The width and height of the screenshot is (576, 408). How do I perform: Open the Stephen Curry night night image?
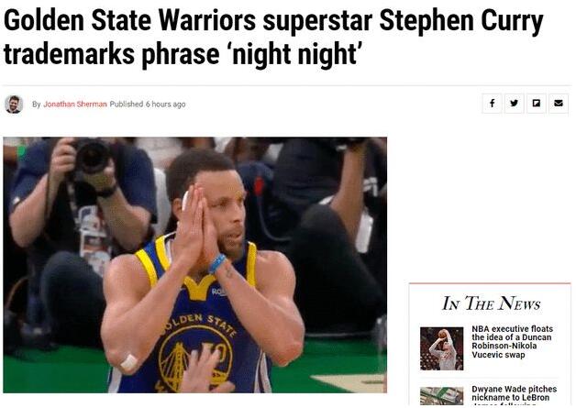coord(195,265)
